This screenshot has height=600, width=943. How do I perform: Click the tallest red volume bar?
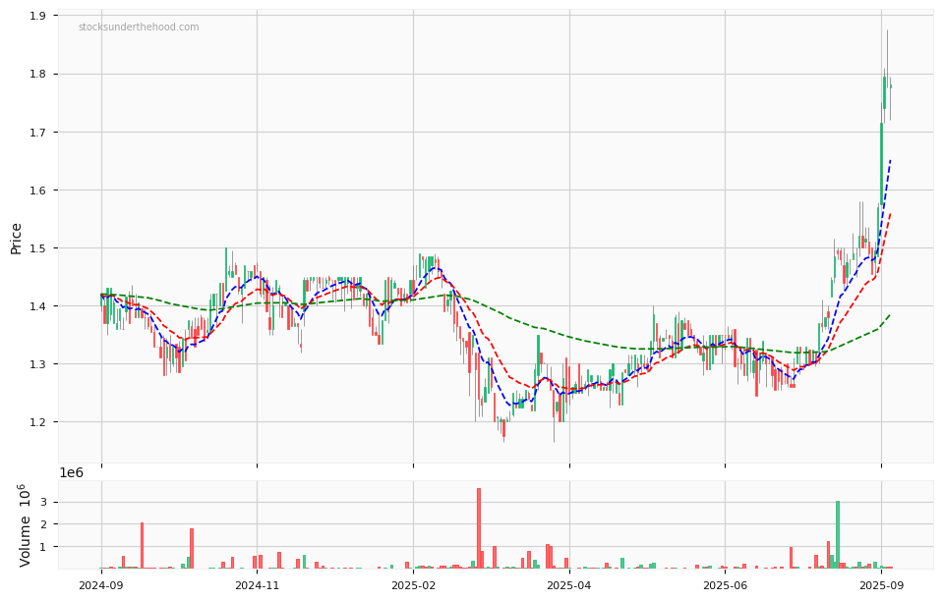tap(479, 528)
